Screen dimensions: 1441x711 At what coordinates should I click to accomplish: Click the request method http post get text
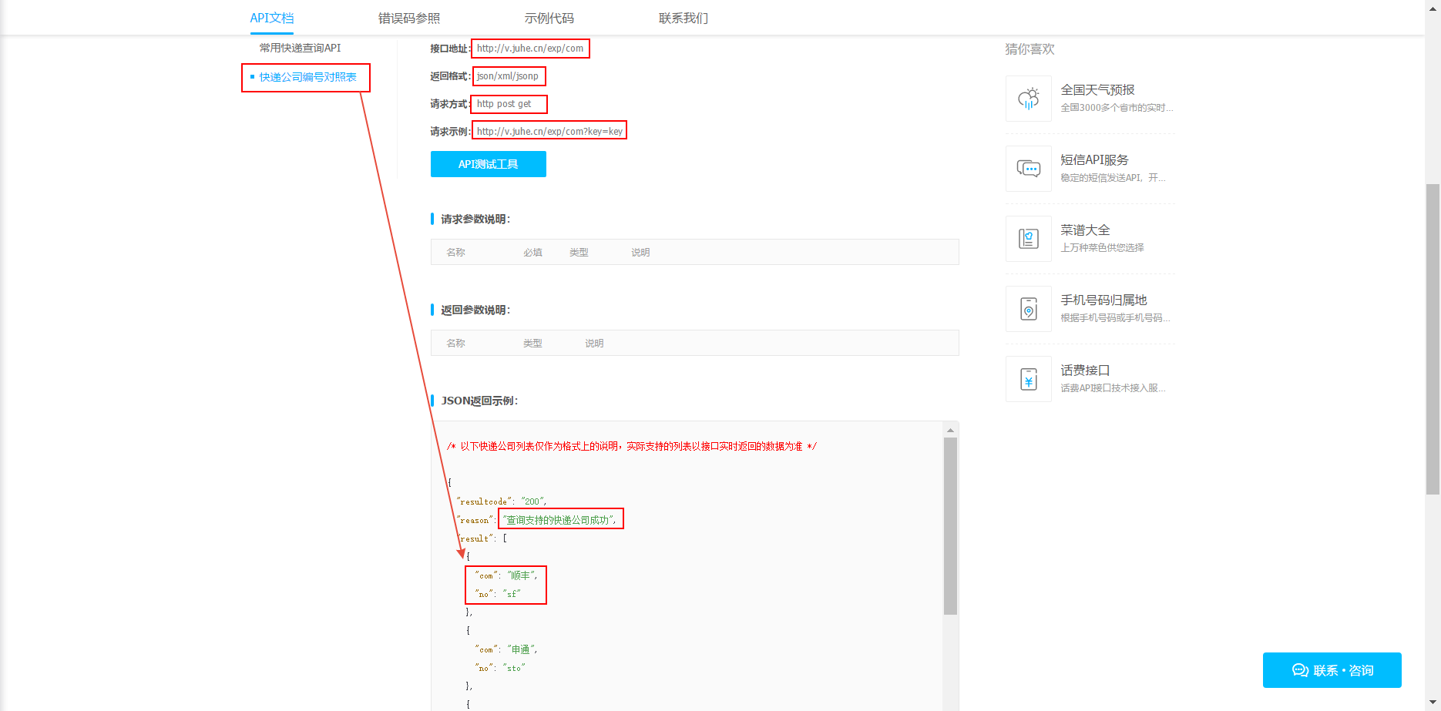pyautogui.click(x=504, y=104)
